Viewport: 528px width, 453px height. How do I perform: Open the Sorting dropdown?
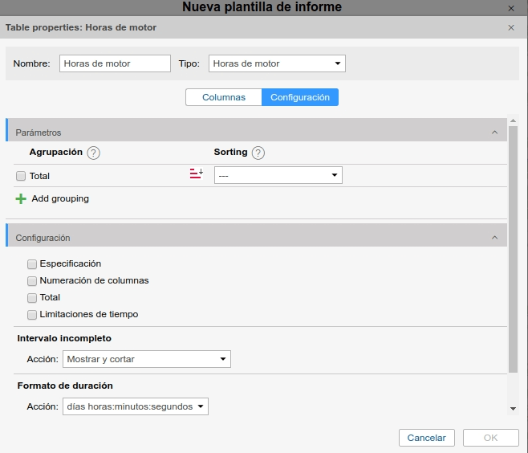[x=278, y=175]
